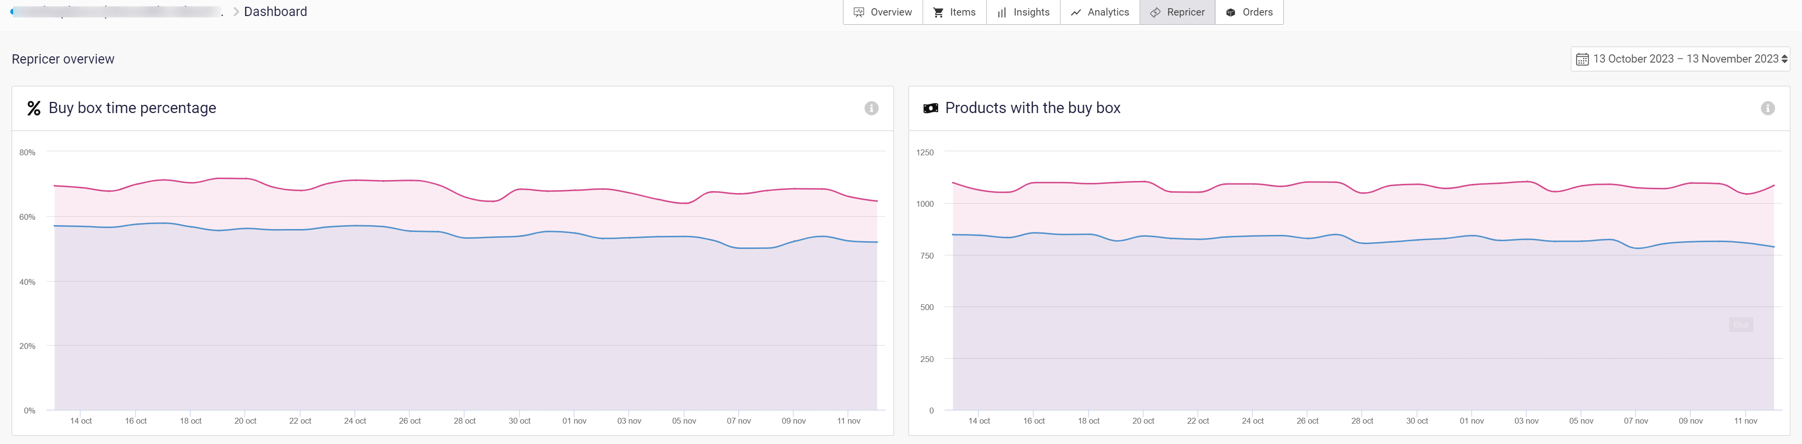Click the Orders box icon
Screen dimensions: 1802x444
pyautogui.click(x=1230, y=13)
